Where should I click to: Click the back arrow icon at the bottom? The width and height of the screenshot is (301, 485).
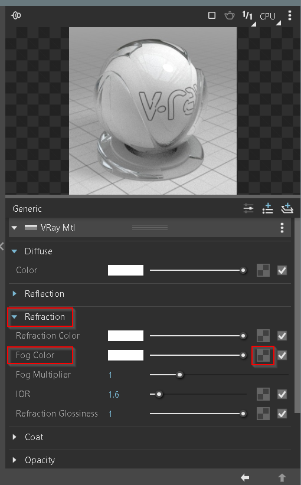pos(245,477)
